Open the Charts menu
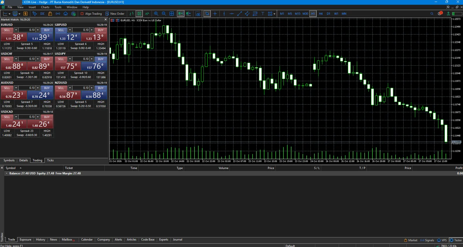 point(45,7)
